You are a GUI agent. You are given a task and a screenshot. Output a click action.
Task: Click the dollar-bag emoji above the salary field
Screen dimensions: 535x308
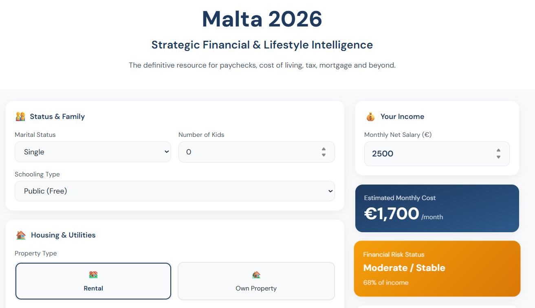[x=370, y=117]
